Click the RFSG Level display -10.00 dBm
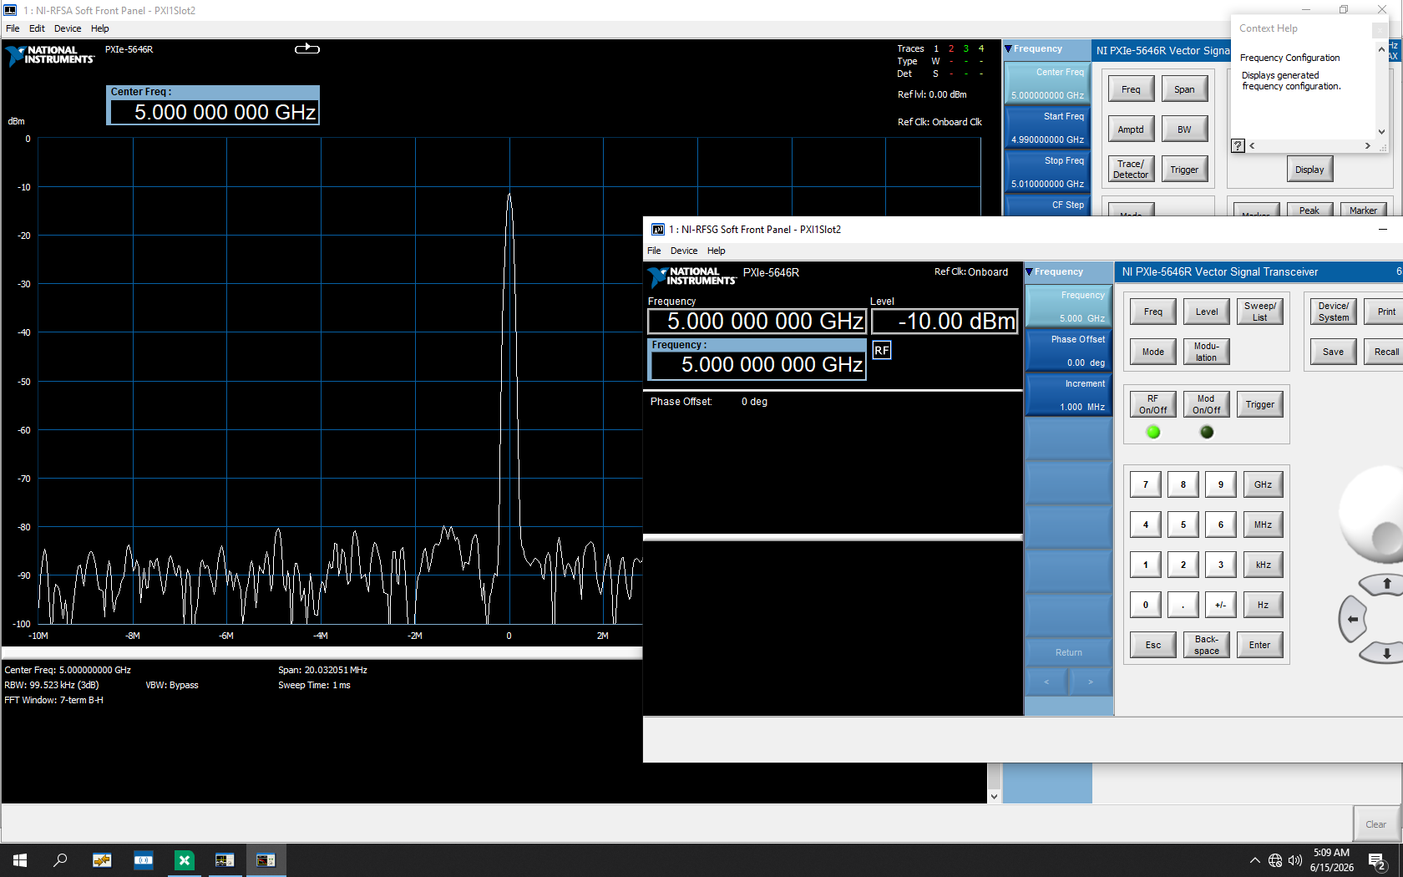The height and width of the screenshot is (877, 1403). click(945, 322)
